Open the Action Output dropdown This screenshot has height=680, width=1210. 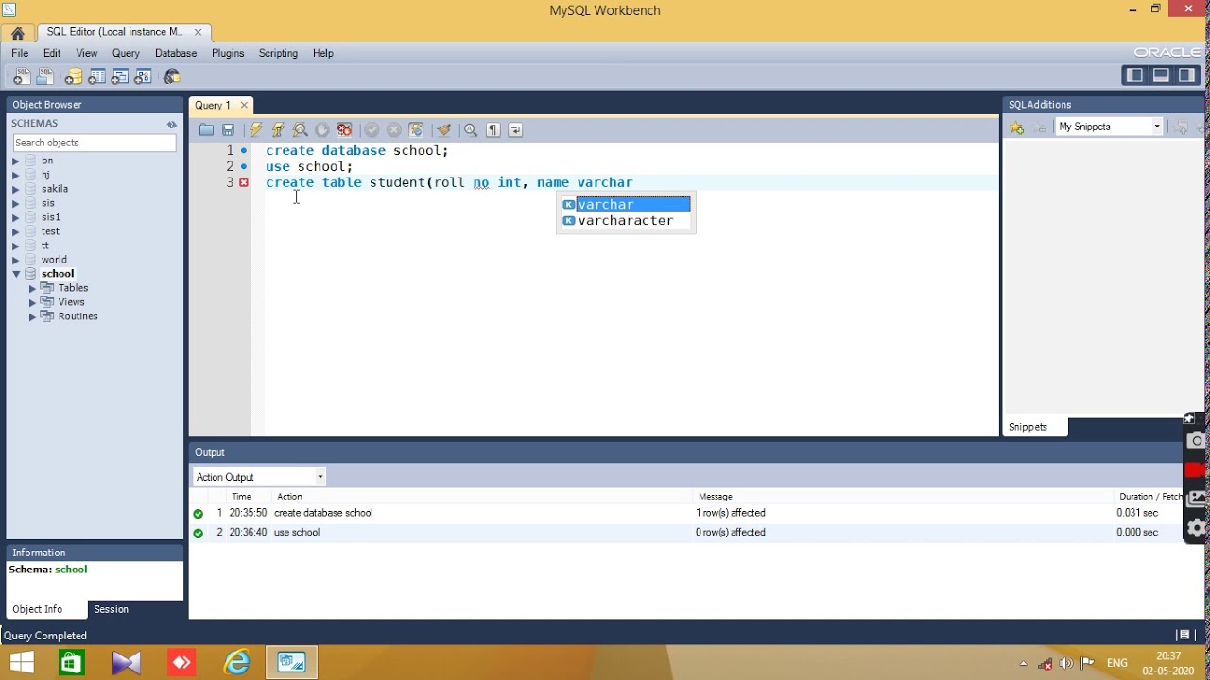pos(260,477)
